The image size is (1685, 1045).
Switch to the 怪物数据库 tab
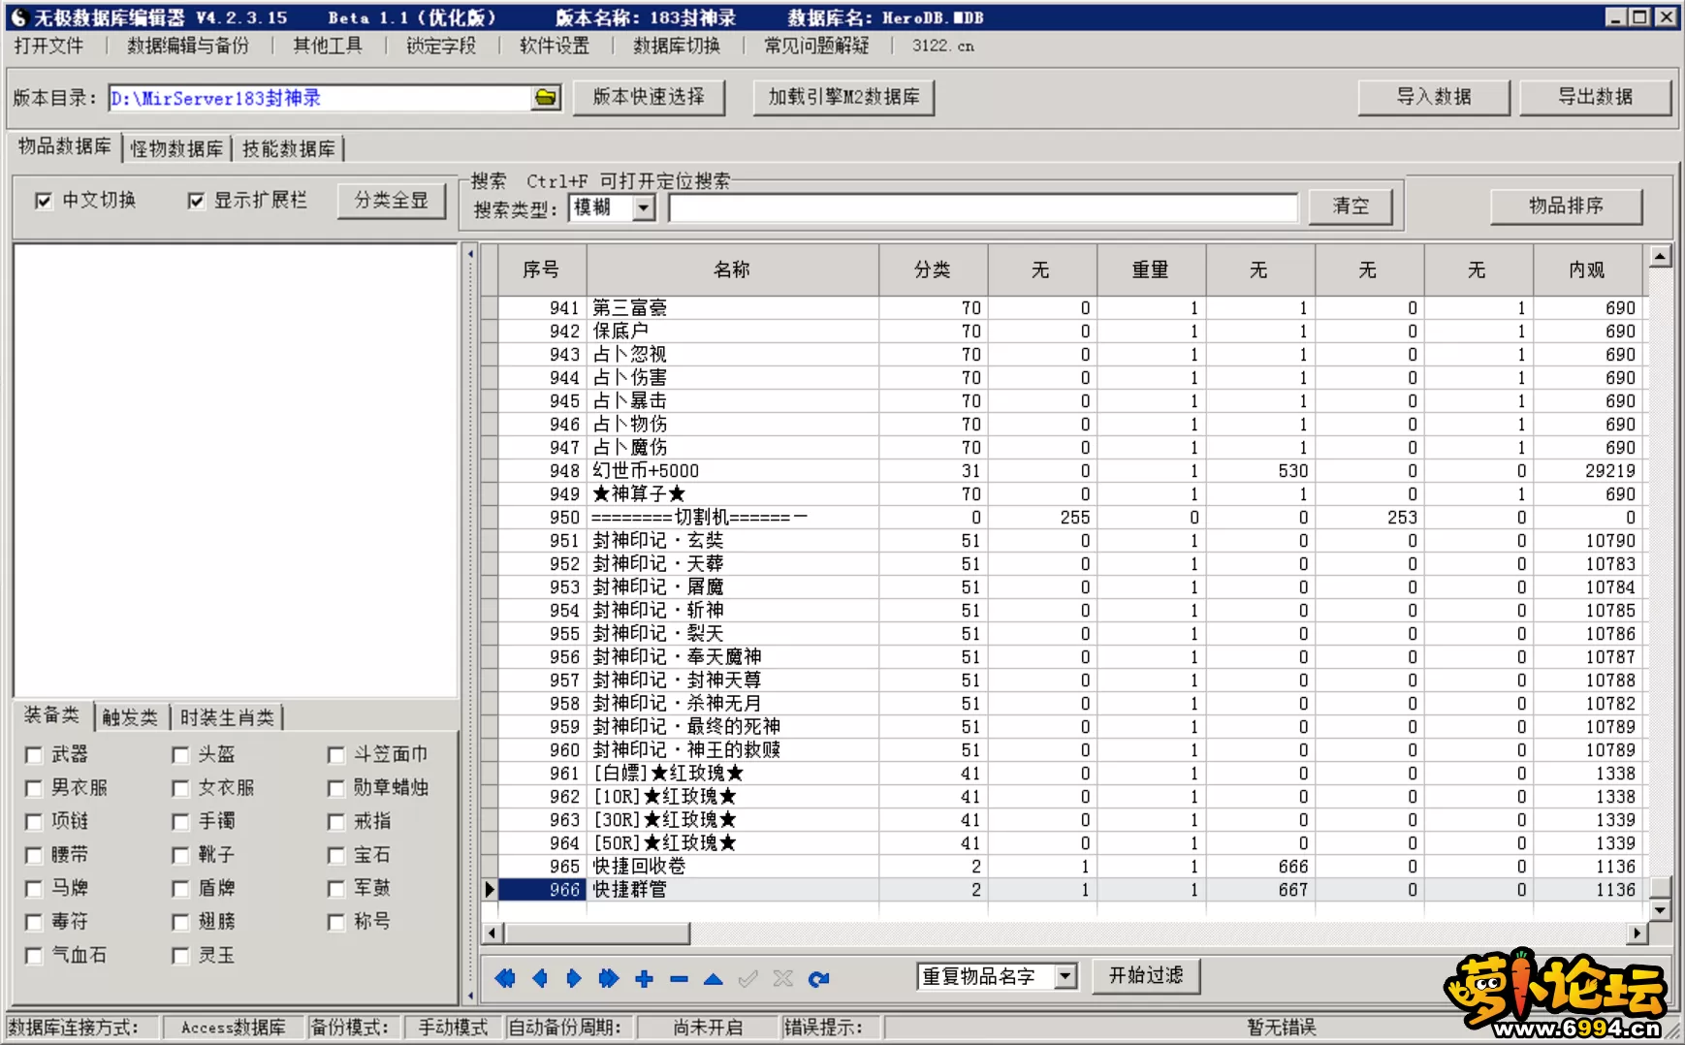point(176,148)
